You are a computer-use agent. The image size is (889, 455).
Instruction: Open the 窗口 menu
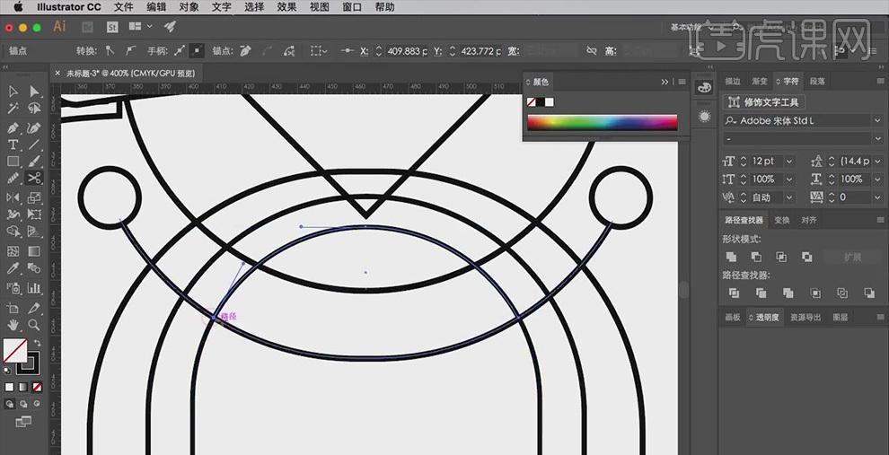coord(352,7)
